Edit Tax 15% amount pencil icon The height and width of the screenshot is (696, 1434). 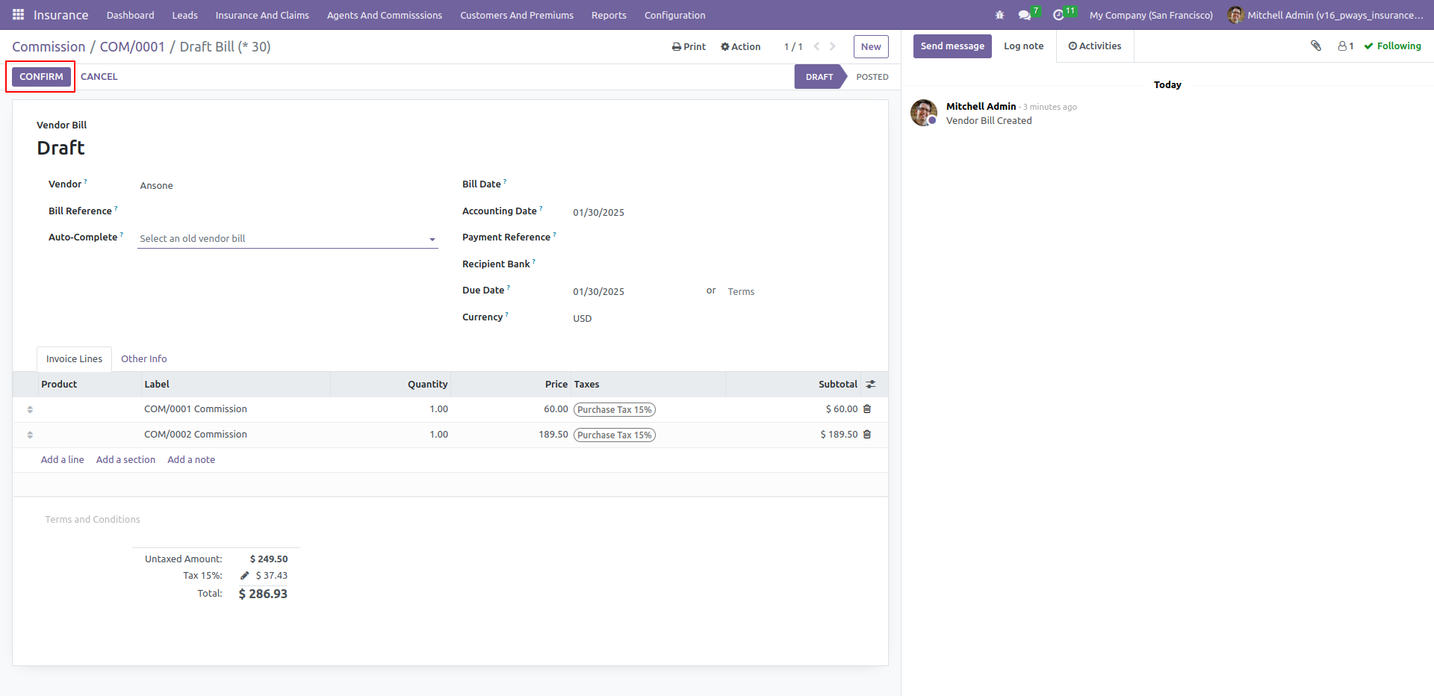[244, 575]
